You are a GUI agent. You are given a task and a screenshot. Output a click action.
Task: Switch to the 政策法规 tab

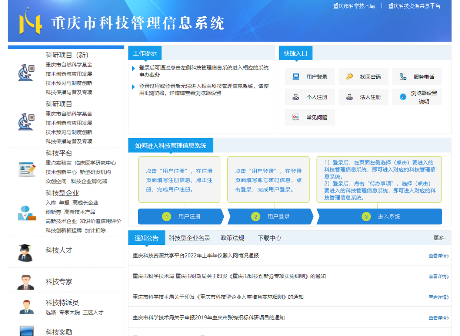233,238
